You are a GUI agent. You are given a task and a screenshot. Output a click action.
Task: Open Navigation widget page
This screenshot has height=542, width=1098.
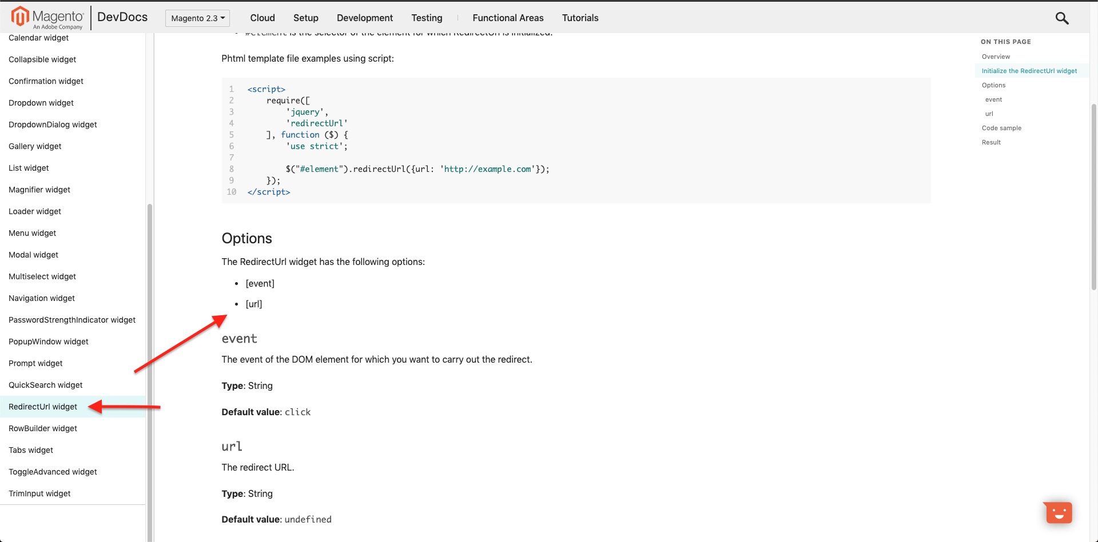click(42, 298)
